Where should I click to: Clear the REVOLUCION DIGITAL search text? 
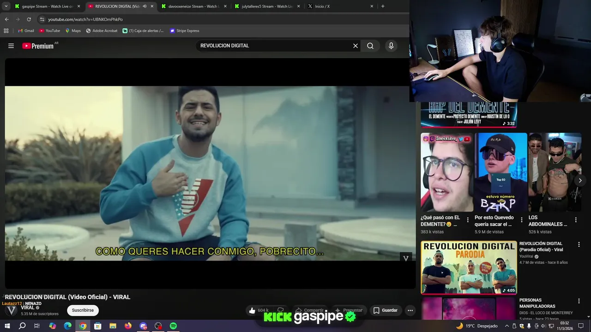[356, 46]
